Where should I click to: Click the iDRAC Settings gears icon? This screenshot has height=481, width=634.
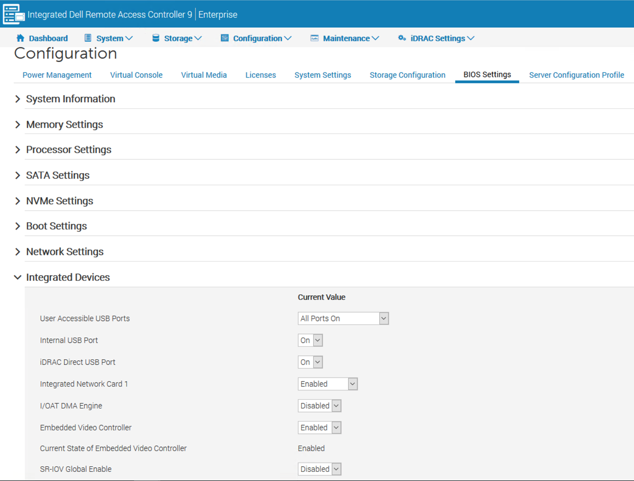tap(402, 38)
